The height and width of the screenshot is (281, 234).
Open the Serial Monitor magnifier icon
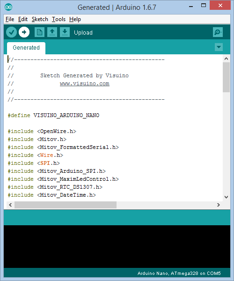coord(218,32)
